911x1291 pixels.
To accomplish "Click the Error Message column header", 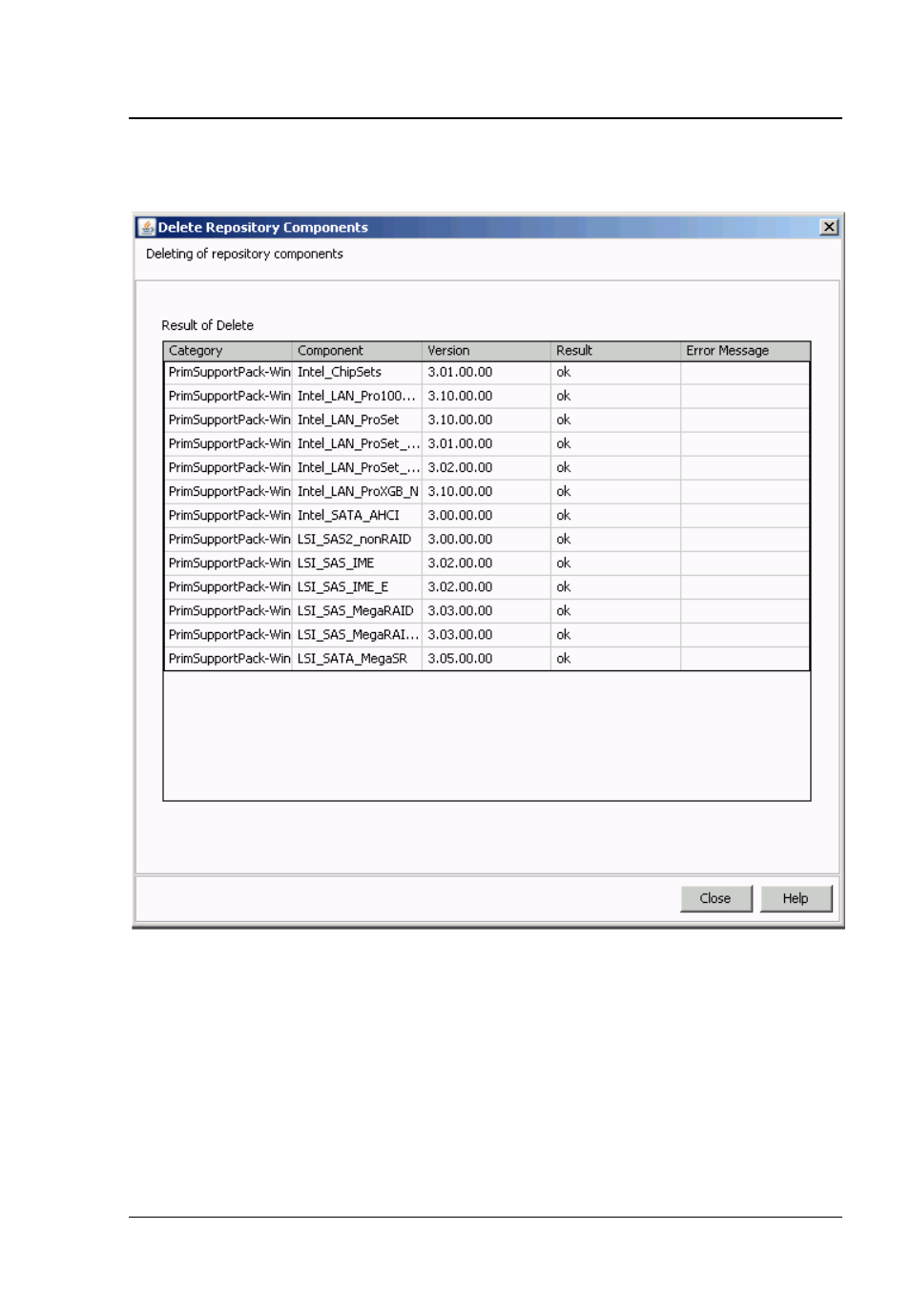I will click(745, 350).
